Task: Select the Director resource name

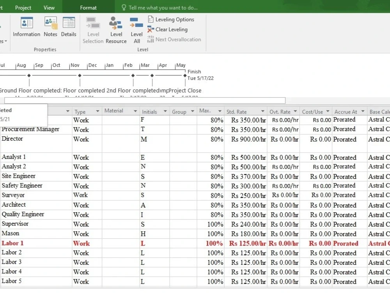Action: (12, 139)
